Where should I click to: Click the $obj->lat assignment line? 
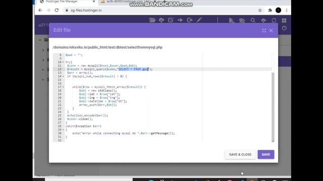(x=99, y=94)
